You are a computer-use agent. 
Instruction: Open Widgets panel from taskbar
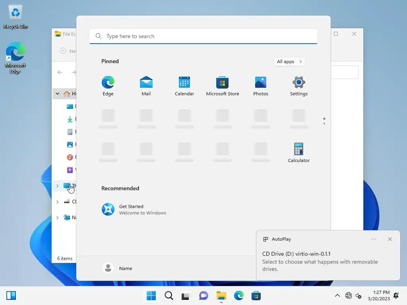[x=11, y=295]
